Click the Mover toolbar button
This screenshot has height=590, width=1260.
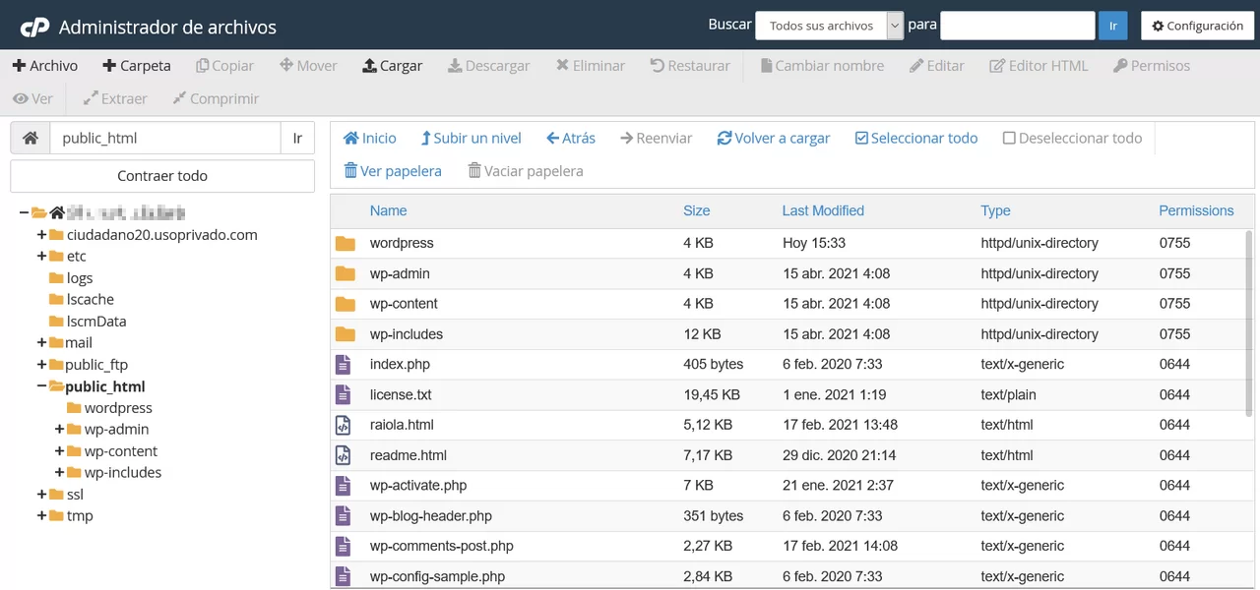tap(308, 66)
